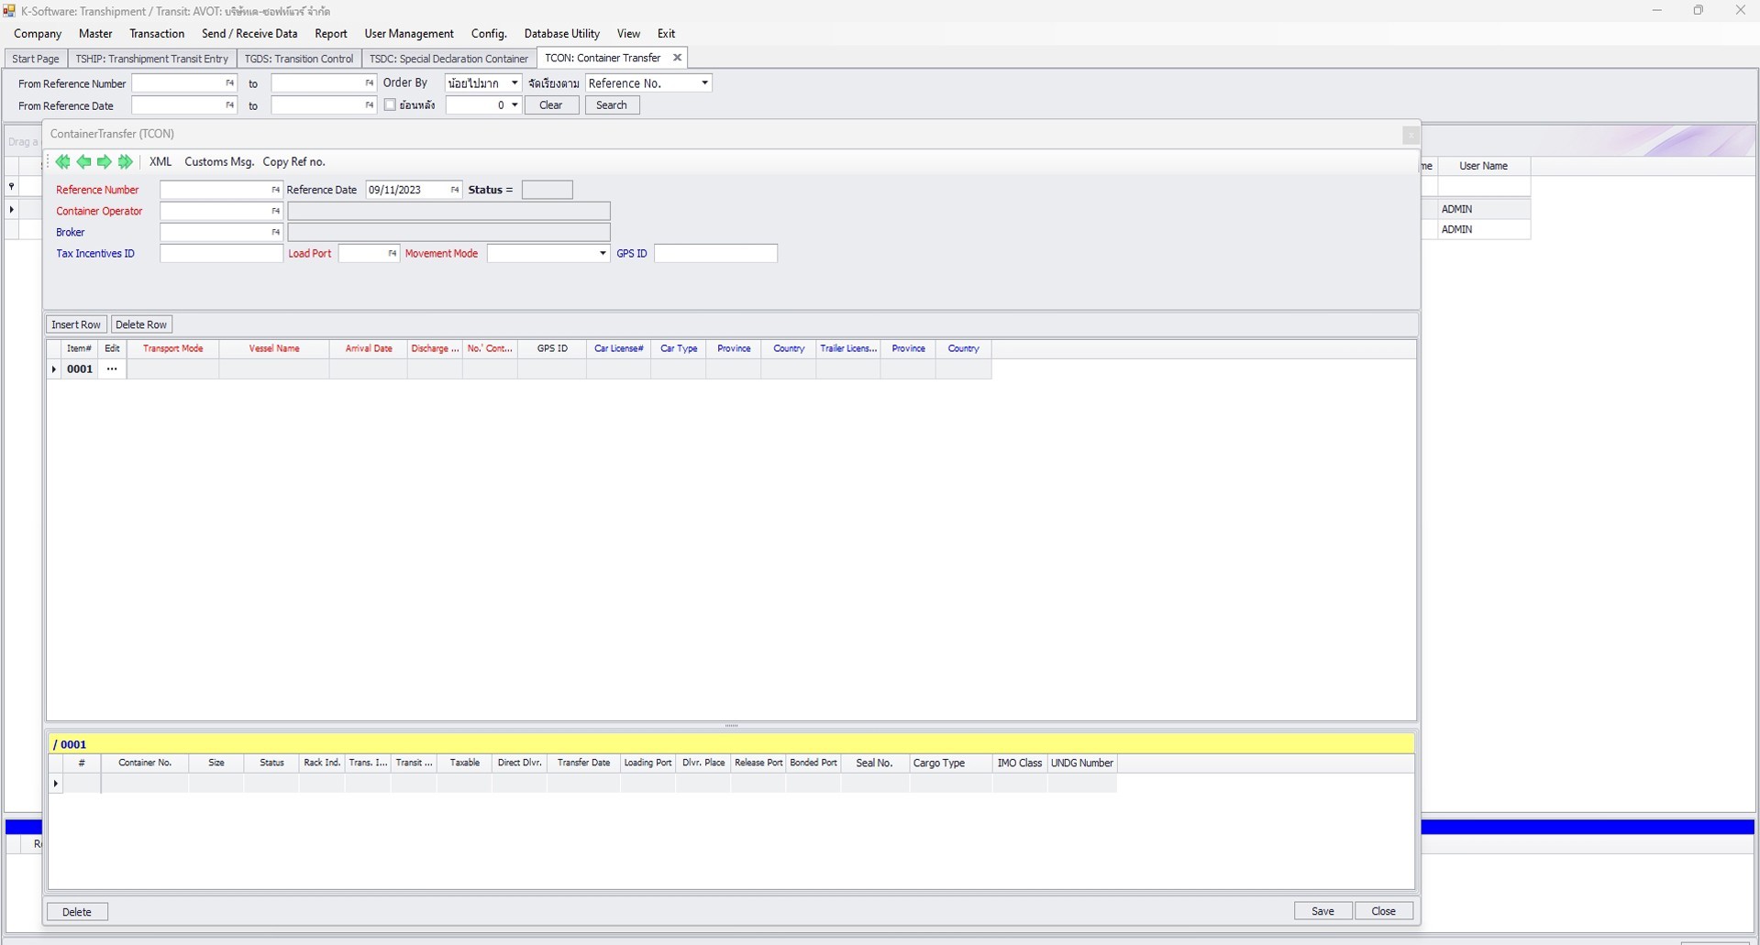The height and width of the screenshot is (945, 1760).
Task: Navigate to the first record using green double-left arrow
Action: coord(62,161)
